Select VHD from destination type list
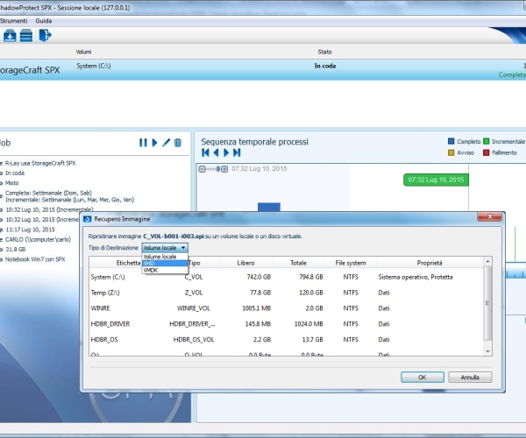The image size is (526, 438). point(150,264)
